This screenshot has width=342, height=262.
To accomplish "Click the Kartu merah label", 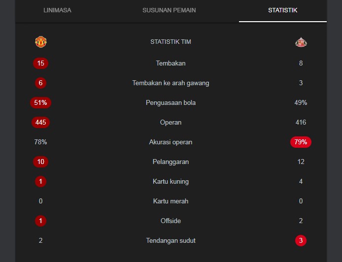I will click(x=171, y=201).
